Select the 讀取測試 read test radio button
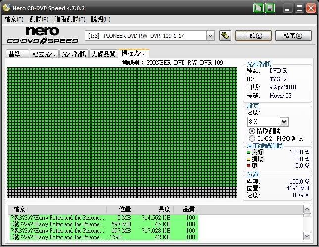319x247 pixels. pos(252,131)
